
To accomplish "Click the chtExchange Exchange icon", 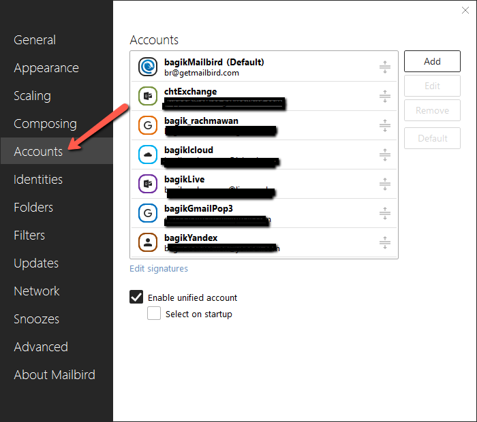I will click(x=148, y=96).
